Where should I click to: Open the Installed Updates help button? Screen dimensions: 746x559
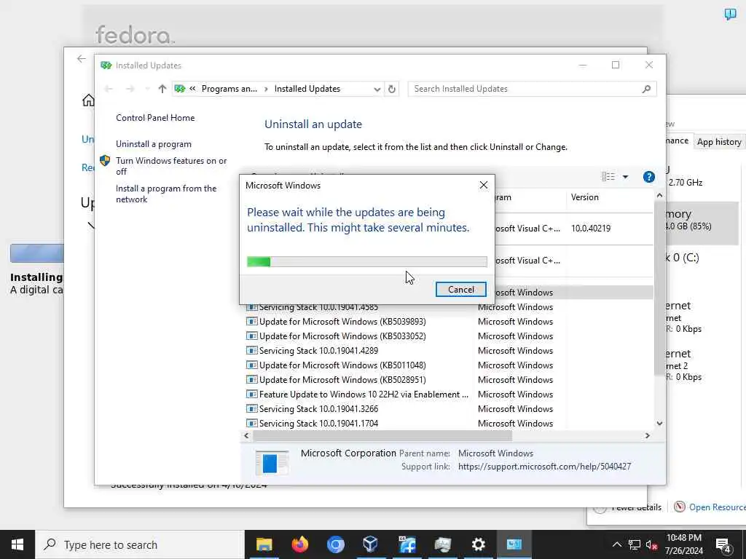pyautogui.click(x=648, y=177)
